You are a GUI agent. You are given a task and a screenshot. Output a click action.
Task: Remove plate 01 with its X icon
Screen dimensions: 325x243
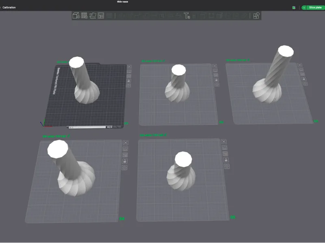pyautogui.click(x=129, y=67)
